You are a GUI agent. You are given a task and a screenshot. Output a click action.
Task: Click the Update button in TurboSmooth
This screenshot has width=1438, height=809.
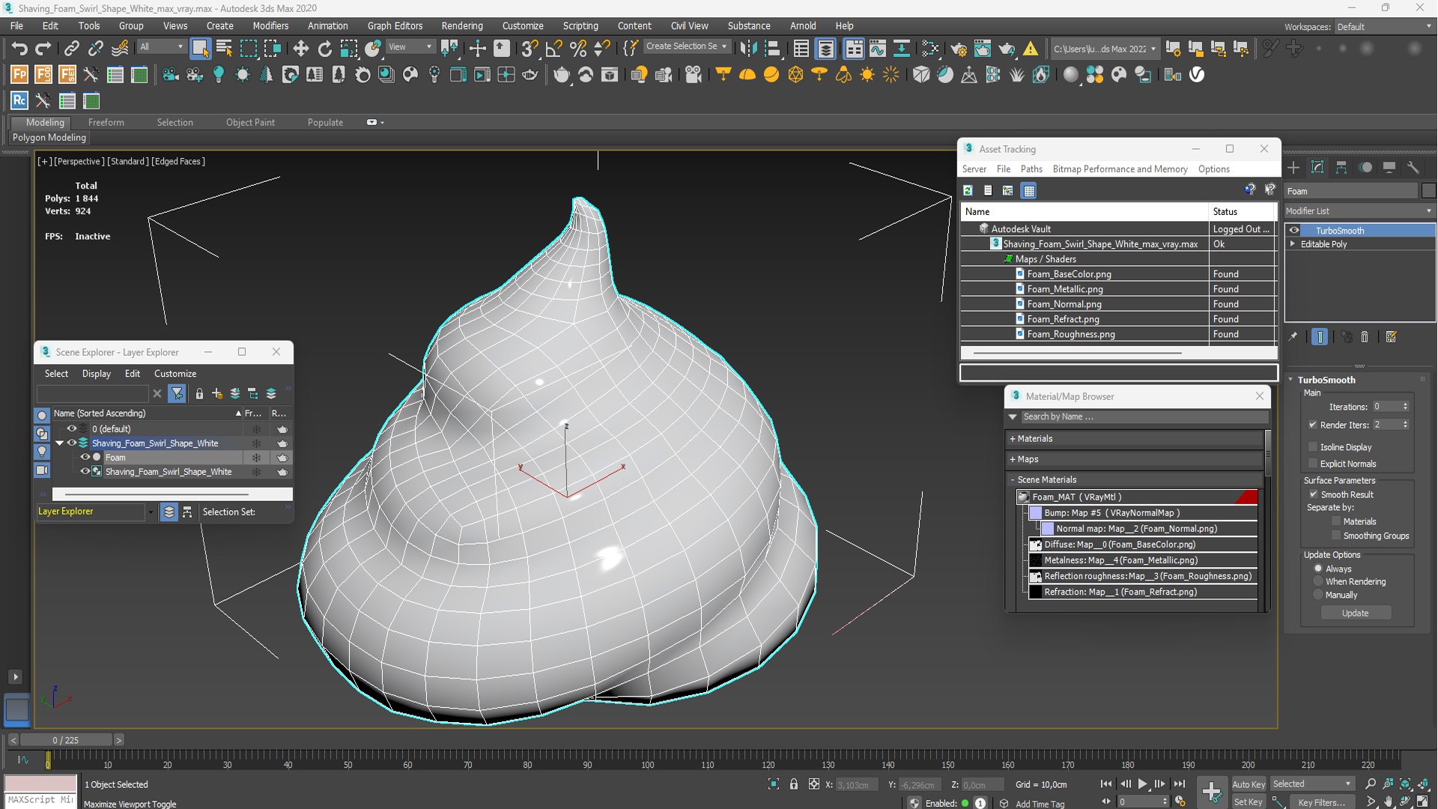1355,613
